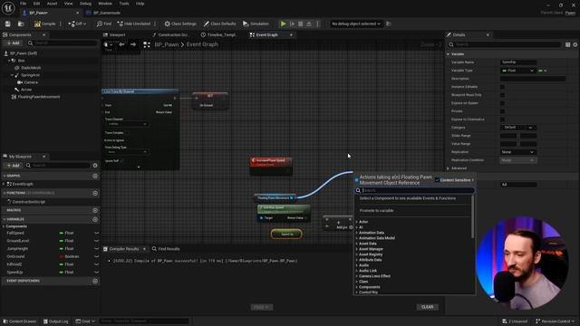Enable Expose to Cinematics checkbox
580x326 pixels.
tap(502, 120)
